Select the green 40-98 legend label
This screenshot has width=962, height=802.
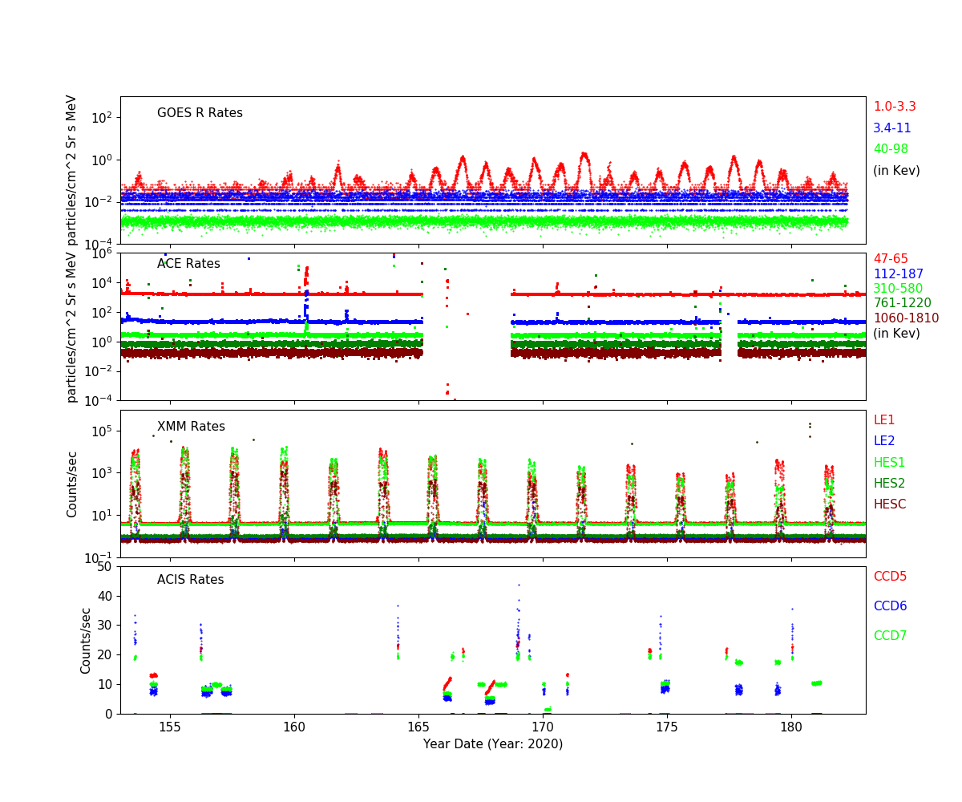pos(890,149)
